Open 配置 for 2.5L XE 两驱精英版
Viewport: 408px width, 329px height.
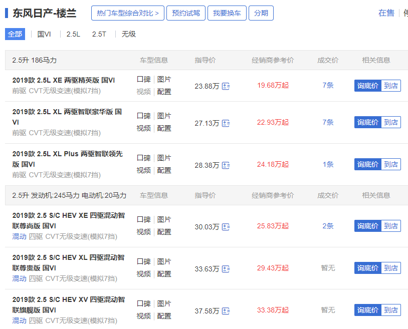[164, 92]
